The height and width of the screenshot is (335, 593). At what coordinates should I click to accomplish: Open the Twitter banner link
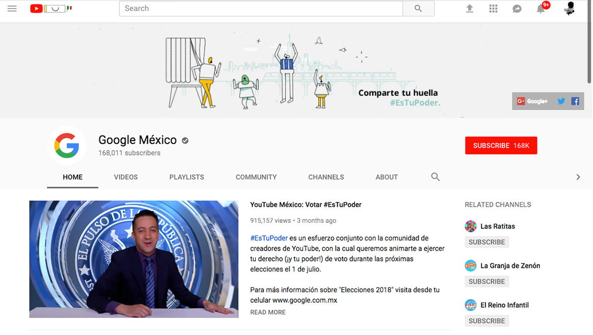(561, 101)
